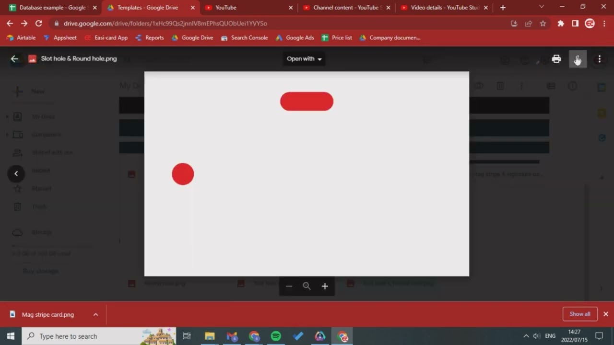Click the Windows taskbar search box
This screenshot has height=345, width=614.
[x=99, y=336]
